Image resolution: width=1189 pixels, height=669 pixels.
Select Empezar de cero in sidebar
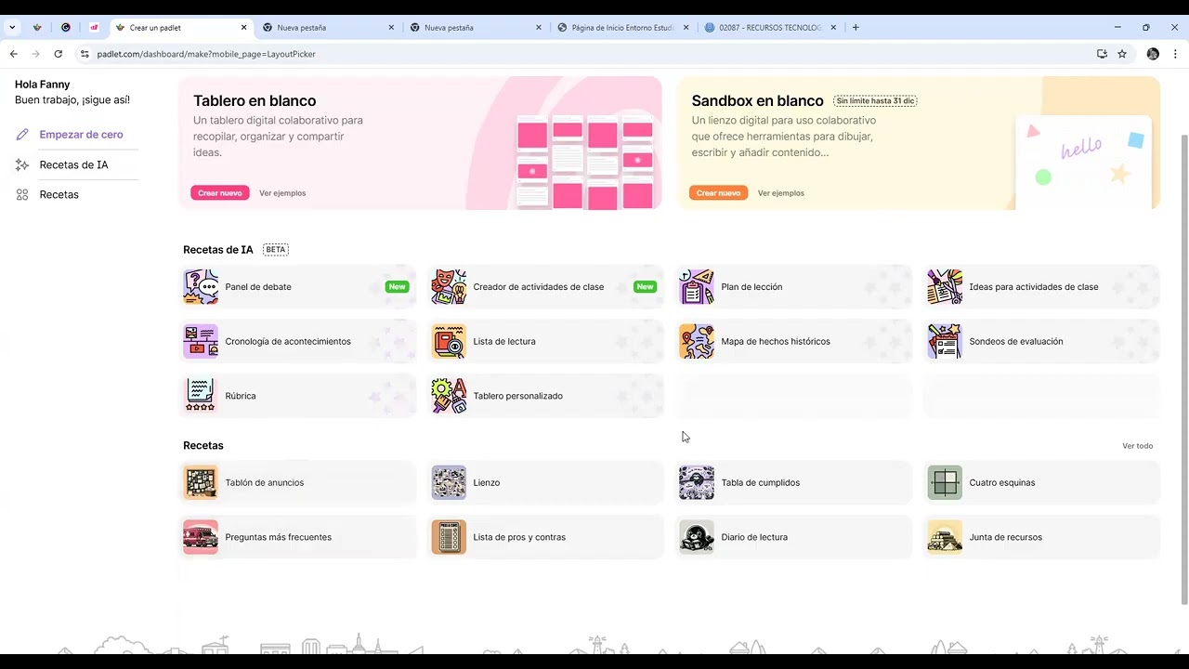click(81, 135)
